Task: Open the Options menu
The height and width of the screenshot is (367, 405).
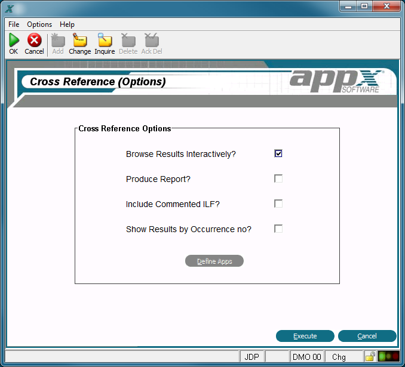Action: pyautogui.click(x=39, y=24)
